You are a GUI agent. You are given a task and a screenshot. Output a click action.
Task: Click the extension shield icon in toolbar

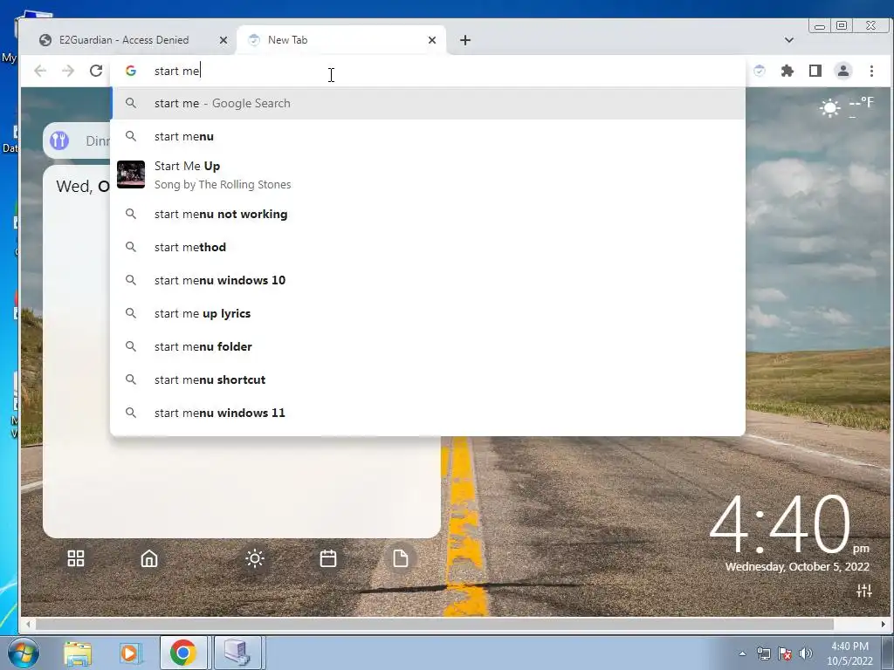pyautogui.click(x=760, y=71)
